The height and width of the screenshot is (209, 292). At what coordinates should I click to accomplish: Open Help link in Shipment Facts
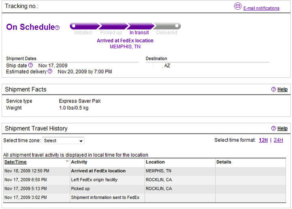coord(282,90)
